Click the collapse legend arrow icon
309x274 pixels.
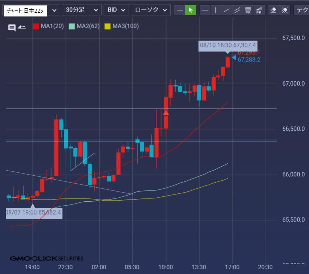tap(22, 27)
